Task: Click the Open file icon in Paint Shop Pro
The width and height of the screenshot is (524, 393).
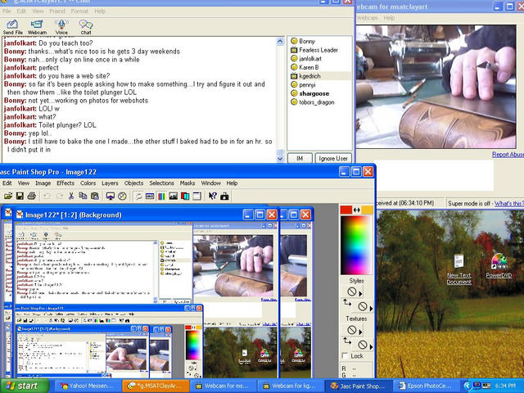Action: click(8, 196)
